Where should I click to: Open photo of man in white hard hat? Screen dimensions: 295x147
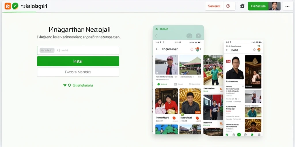pos(253,96)
